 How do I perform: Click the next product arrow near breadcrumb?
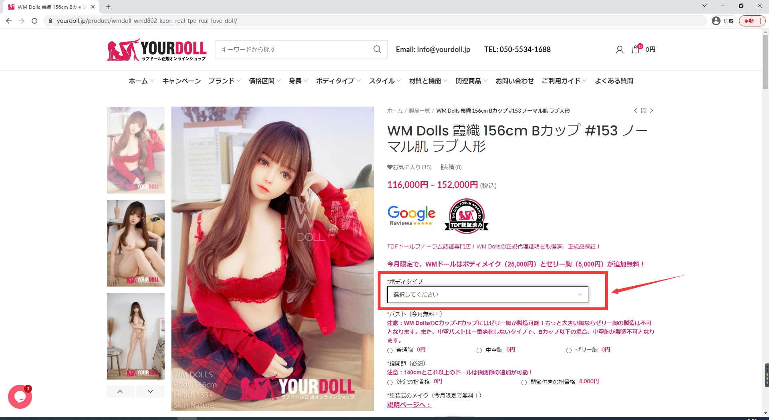652,111
